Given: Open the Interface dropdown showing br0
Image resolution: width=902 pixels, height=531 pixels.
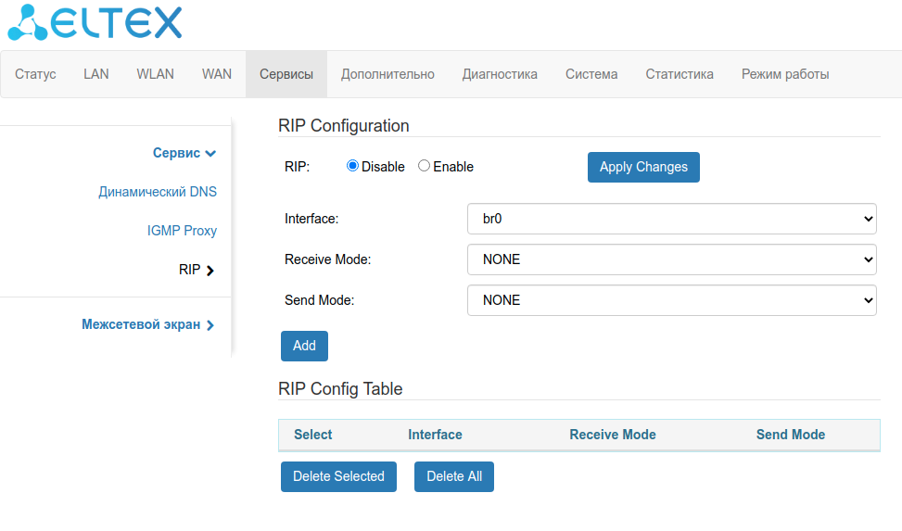Looking at the screenshot, I should [x=672, y=220].
